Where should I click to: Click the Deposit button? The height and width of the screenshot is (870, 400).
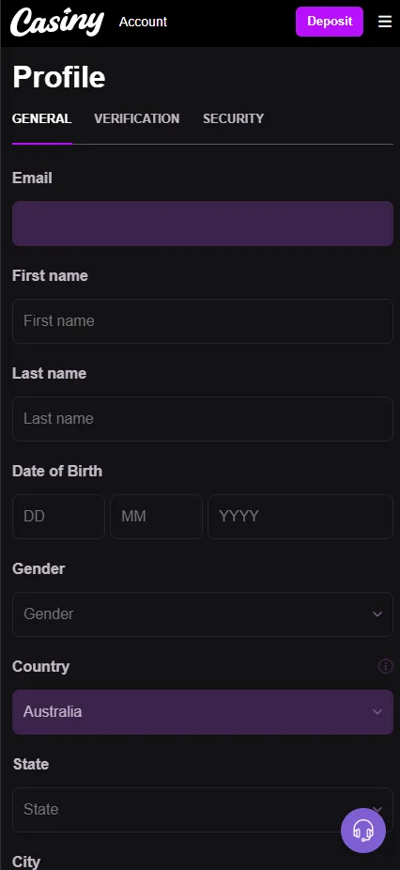click(330, 22)
